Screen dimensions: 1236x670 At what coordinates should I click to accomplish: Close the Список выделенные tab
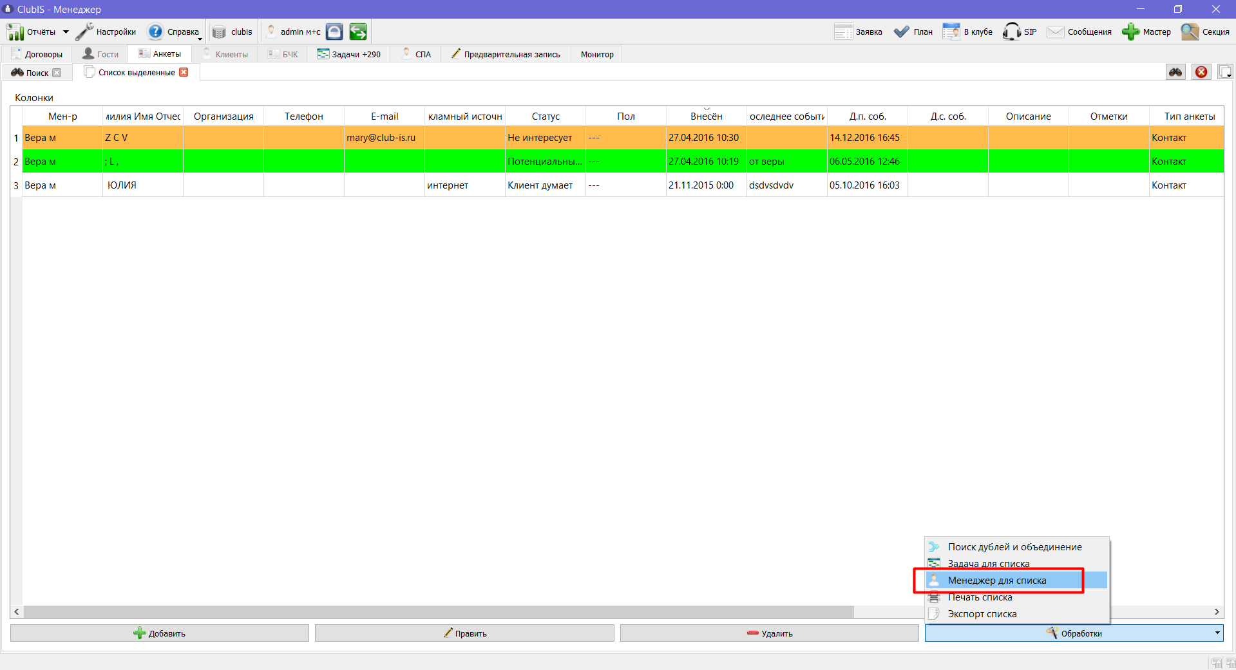[x=184, y=72]
